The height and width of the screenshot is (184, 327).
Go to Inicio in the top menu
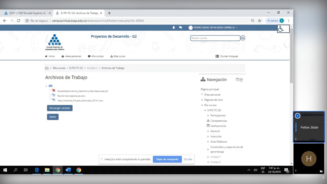coord(50,56)
